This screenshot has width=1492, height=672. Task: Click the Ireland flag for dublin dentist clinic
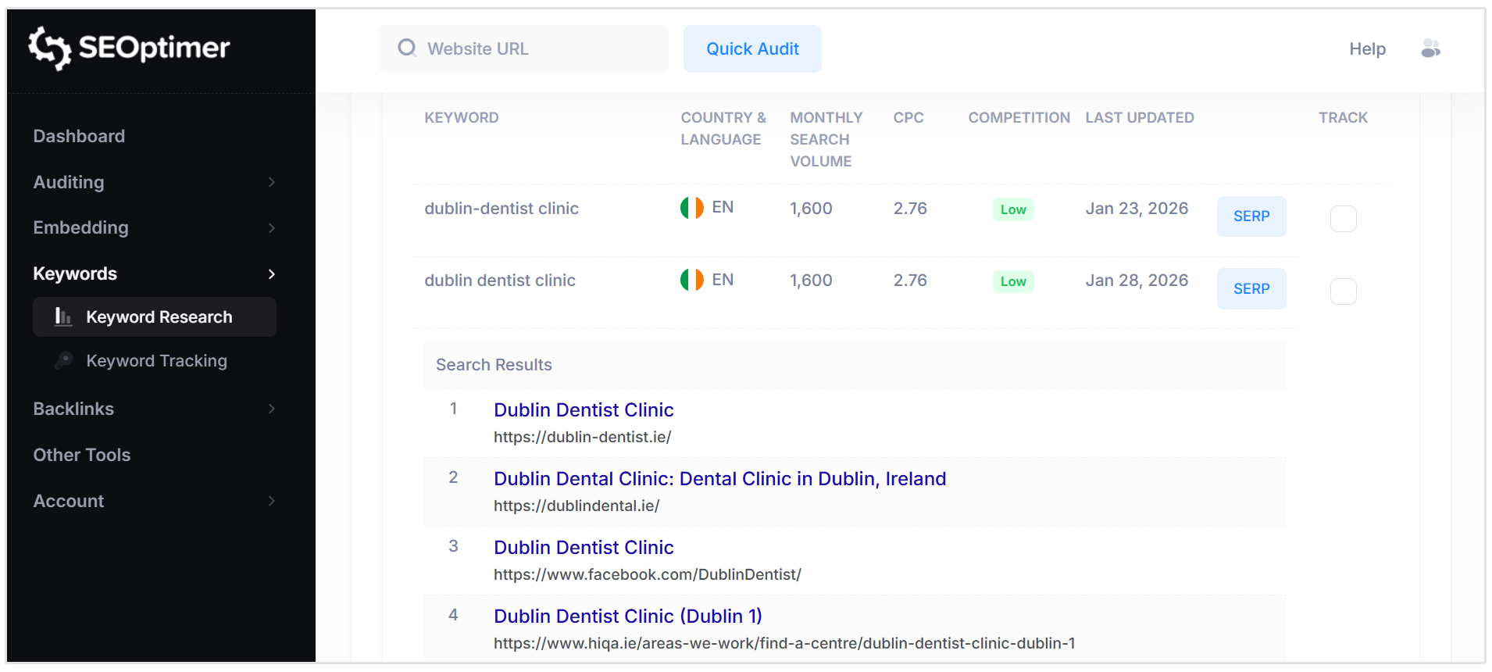coord(691,280)
